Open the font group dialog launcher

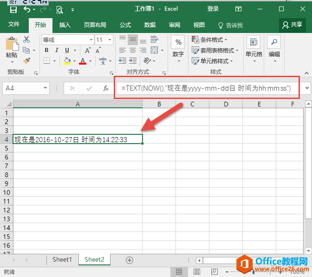coord(111,73)
